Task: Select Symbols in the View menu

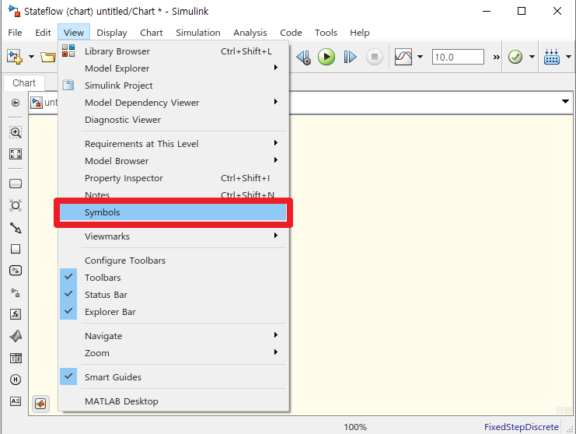Action: tap(173, 212)
